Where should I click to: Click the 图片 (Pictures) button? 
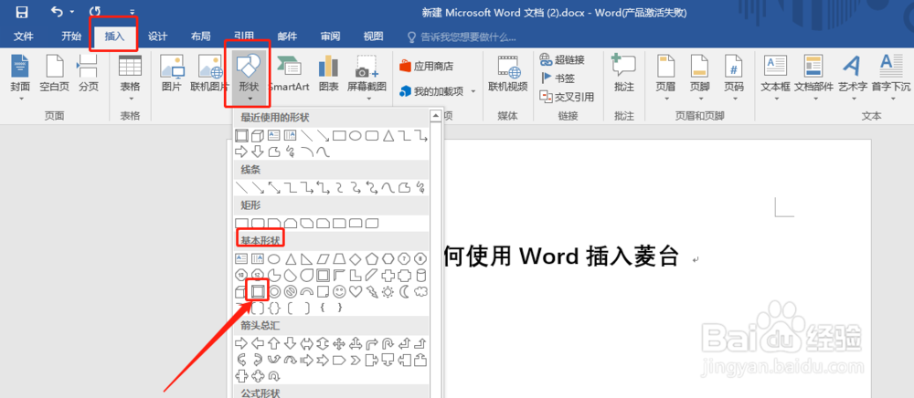point(172,74)
